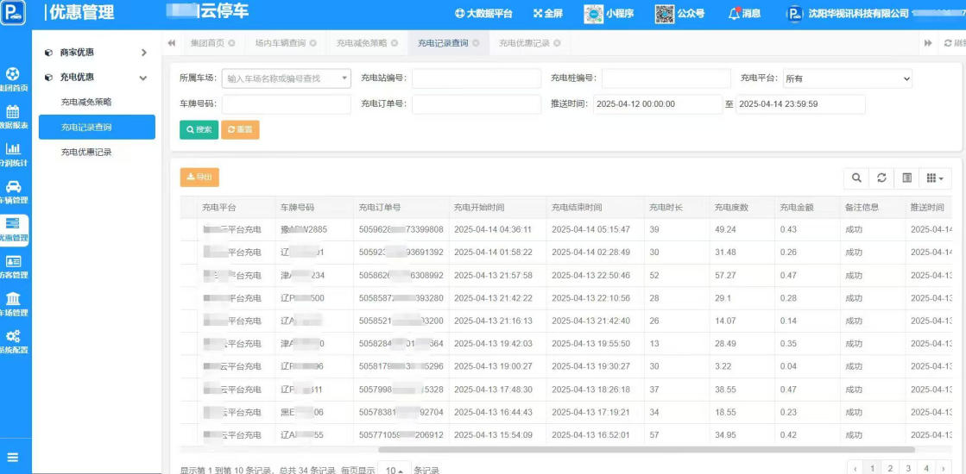Click the end time 2025-04-14 23:59:59 field
The image size is (966, 474).
tap(800, 104)
